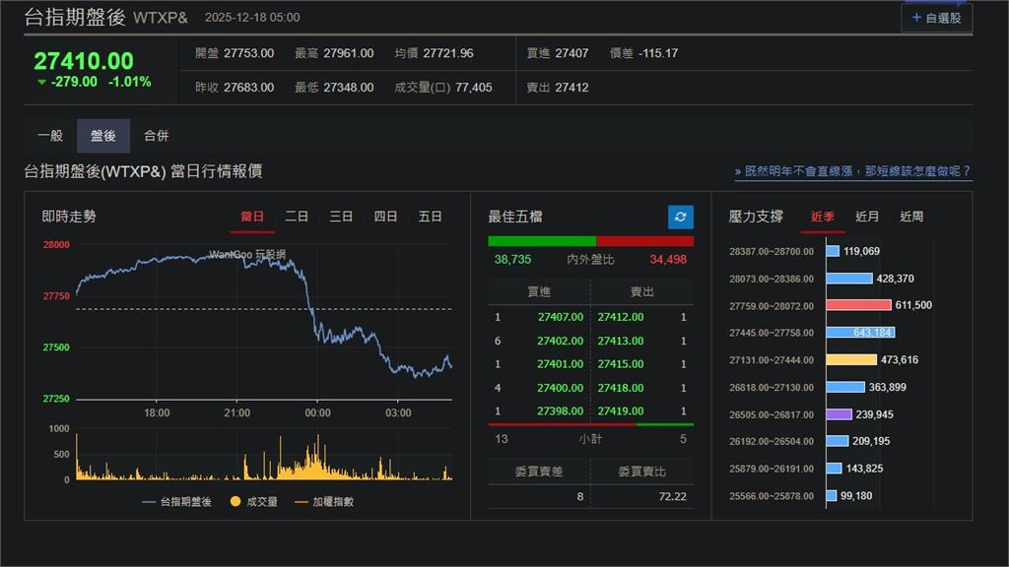Image resolution: width=1009 pixels, height=567 pixels.
Task: Click the blue refresh icon in 最佳五檔
Action: 680,217
